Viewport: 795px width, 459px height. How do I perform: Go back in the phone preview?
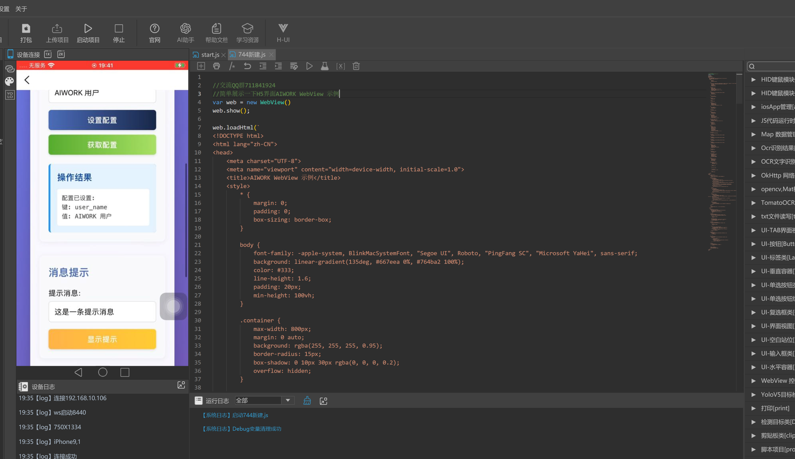(27, 80)
